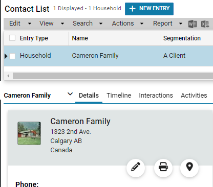
Task: Open the Edit dropdown menu
Action: 20,24
